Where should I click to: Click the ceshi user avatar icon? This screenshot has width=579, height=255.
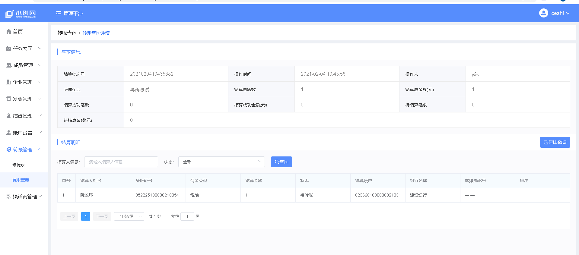(x=543, y=13)
